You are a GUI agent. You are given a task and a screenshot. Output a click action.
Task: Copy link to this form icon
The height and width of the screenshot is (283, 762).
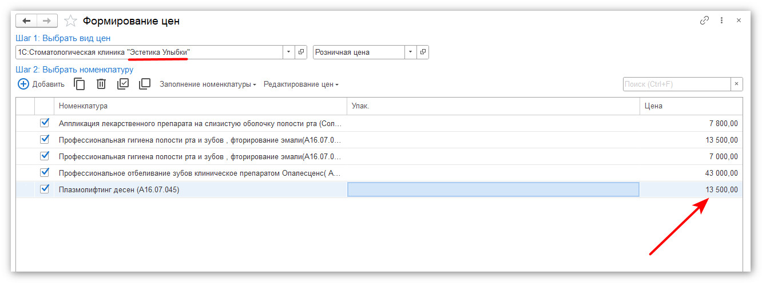coord(704,21)
